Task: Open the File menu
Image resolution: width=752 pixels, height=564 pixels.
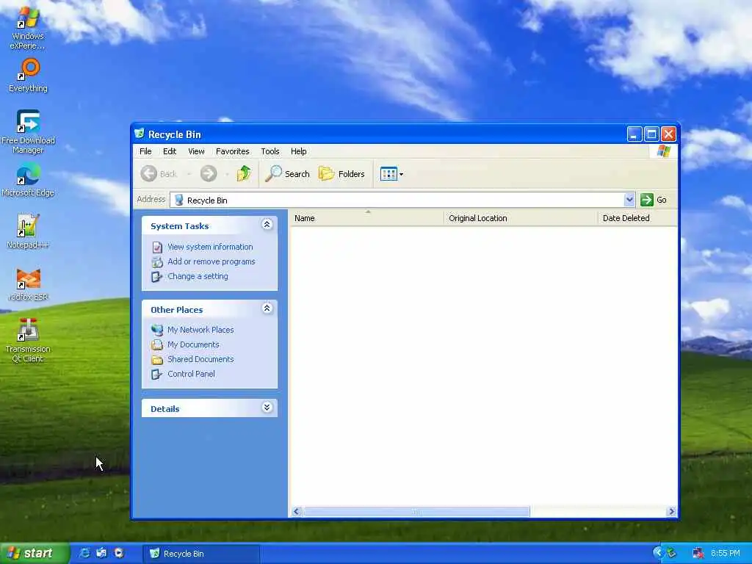Action: point(145,151)
